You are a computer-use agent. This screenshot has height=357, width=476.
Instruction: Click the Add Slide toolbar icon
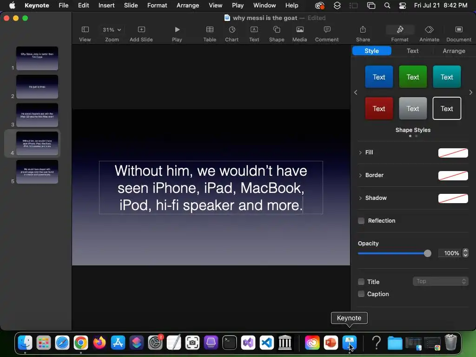pyautogui.click(x=141, y=29)
